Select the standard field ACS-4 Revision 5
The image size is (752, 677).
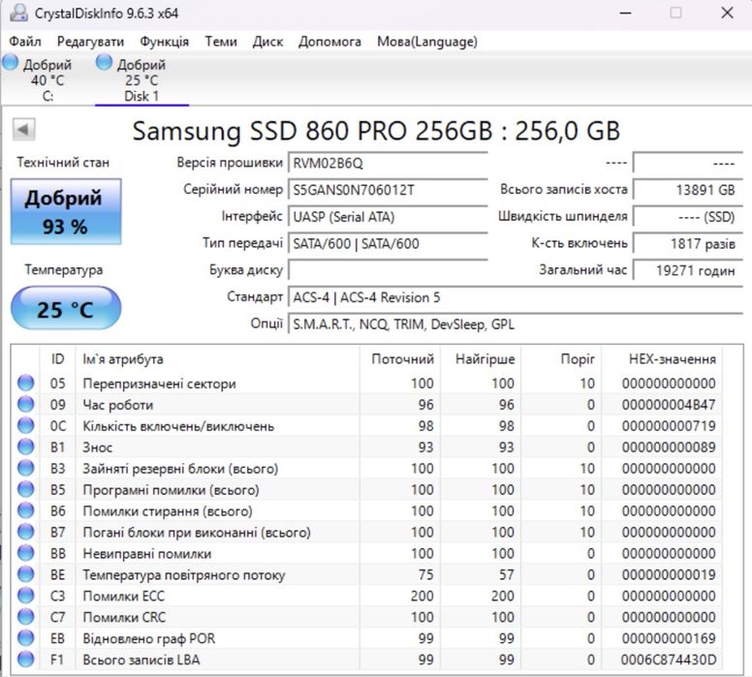516,297
